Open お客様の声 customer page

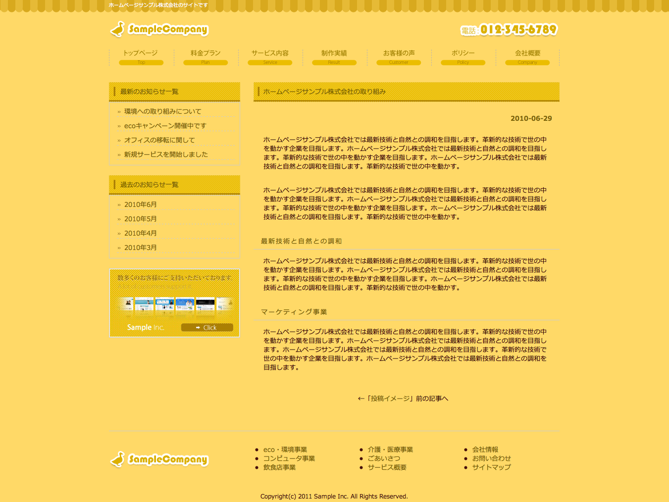[x=399, y=56]
